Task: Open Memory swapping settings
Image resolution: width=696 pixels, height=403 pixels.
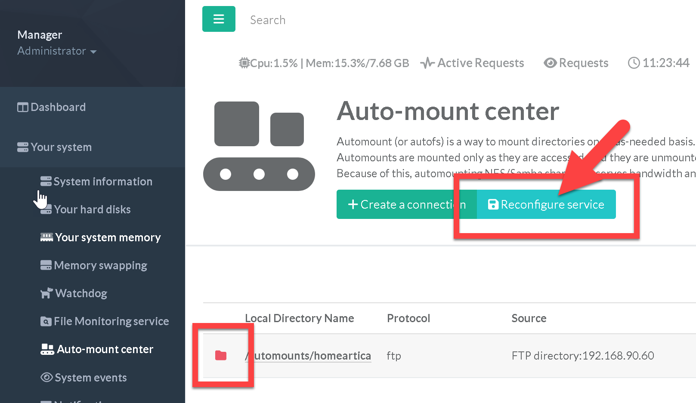Action: click(x=100, y=265)
